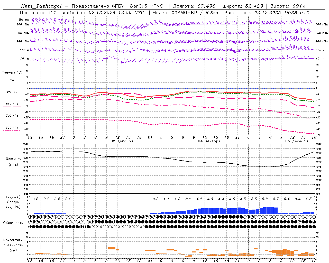Click the 500 гПа temperature legend entry

(x=12, y=128)
